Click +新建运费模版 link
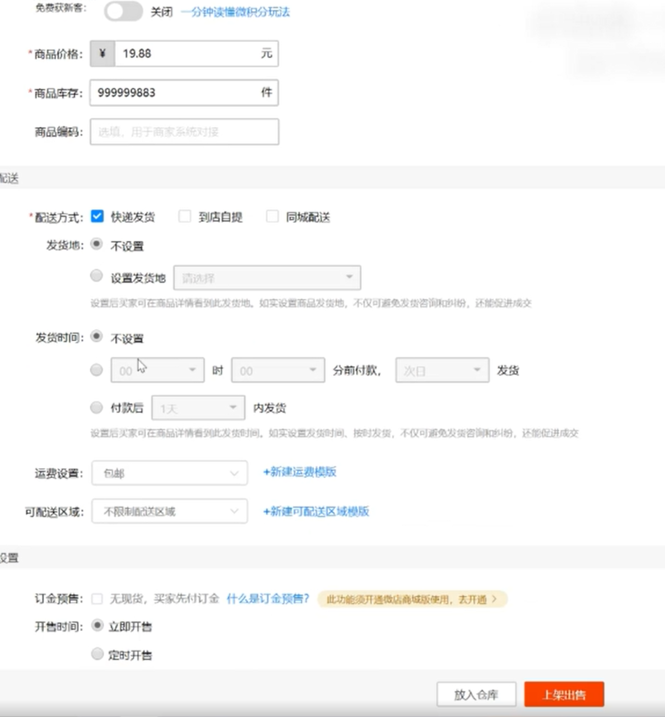The image size is (665, 717). point(299,472)
